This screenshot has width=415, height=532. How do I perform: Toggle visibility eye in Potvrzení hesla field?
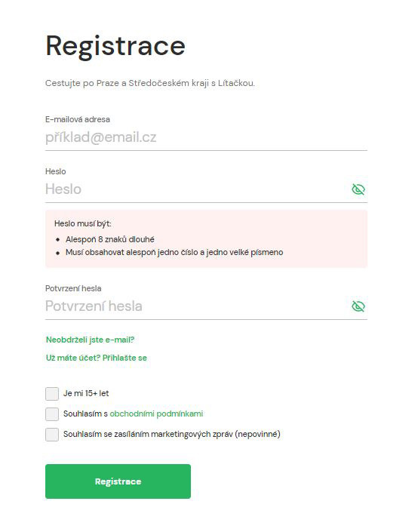click(x=358, y=306)
